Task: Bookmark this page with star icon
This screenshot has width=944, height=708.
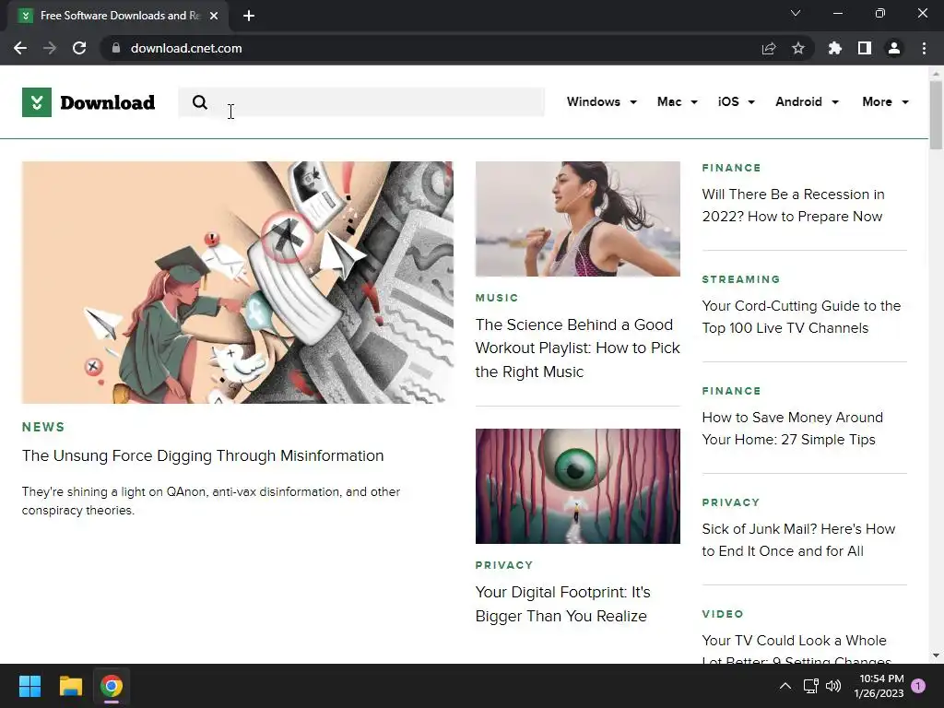Action: [798, 48]
